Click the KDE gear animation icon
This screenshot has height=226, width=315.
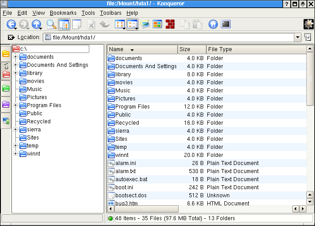[308, 25]
